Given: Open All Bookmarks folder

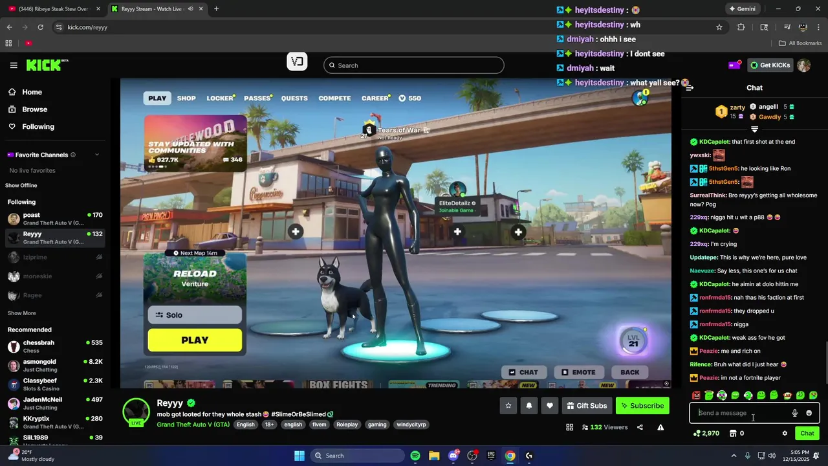Looking at the screenshot, I should 800,43.
